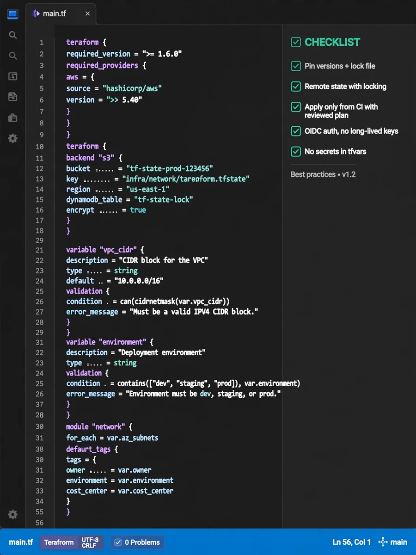Click the green checkbox icon beside the CHECKLIST heading
416x555 pixels.
[x=296, y=42]
